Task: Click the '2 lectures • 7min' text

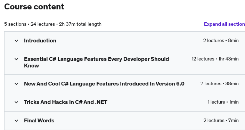Action: 221,121
